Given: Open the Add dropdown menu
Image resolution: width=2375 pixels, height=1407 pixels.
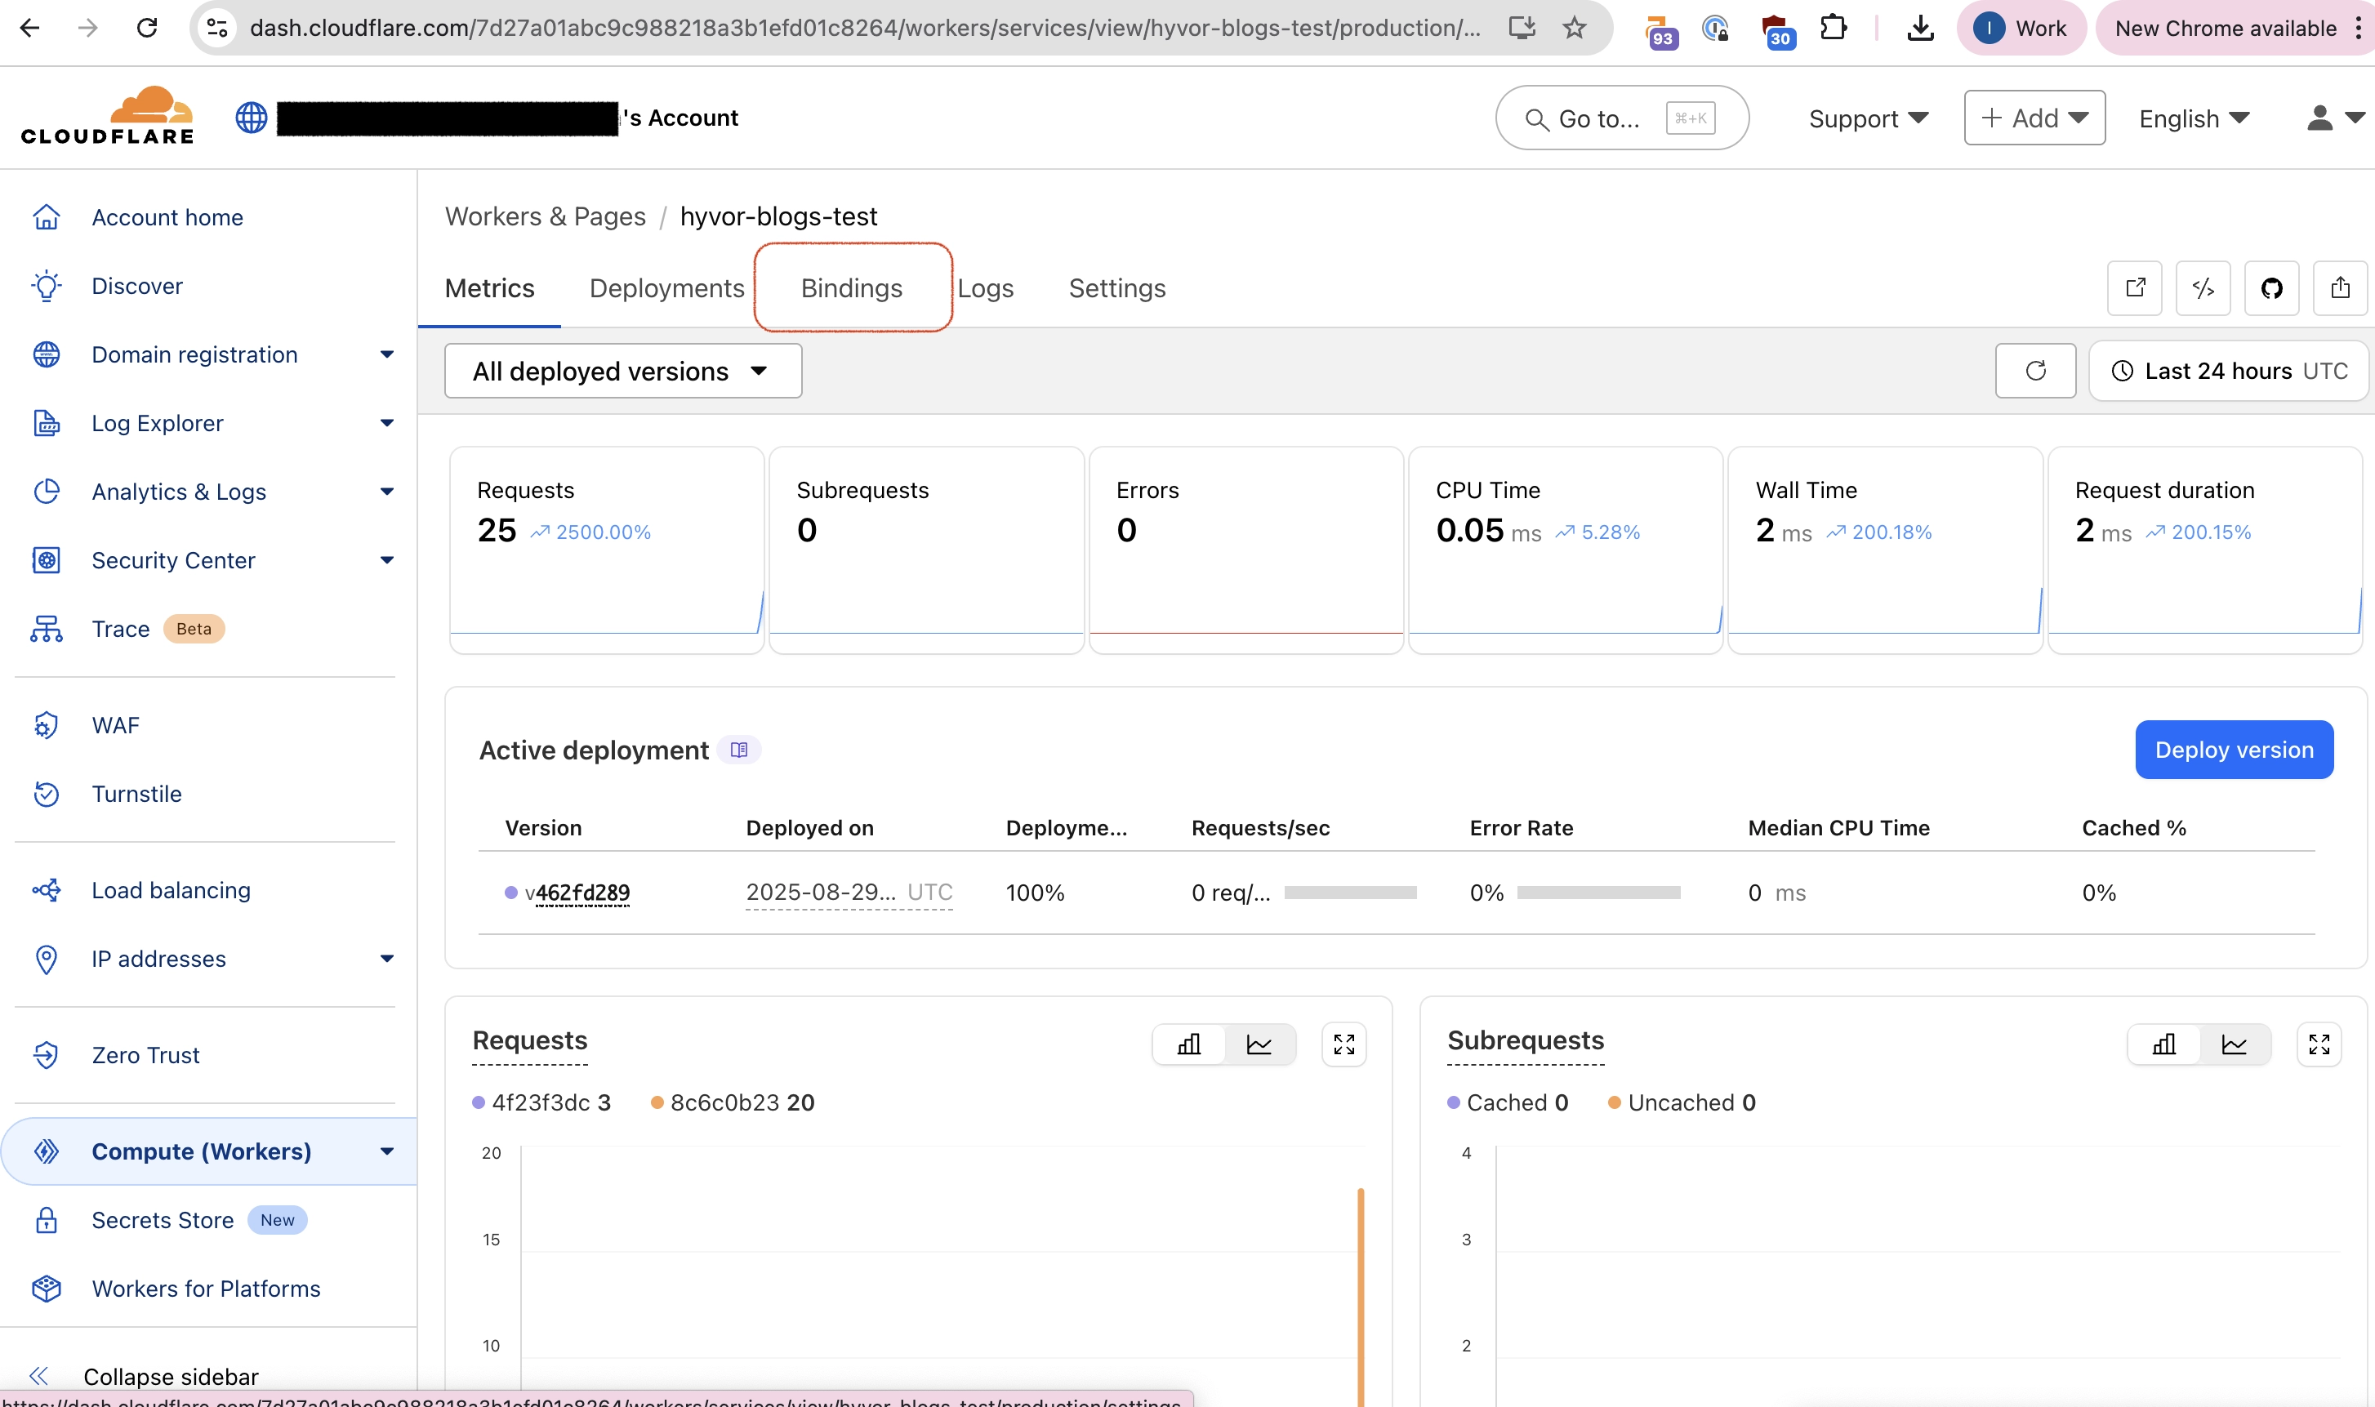Looking at the screenshot, I should [2034, 118].
